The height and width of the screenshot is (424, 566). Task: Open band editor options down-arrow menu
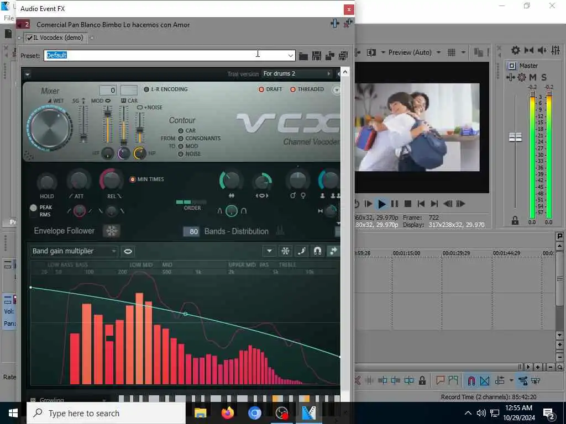click(x=269, y=251)
